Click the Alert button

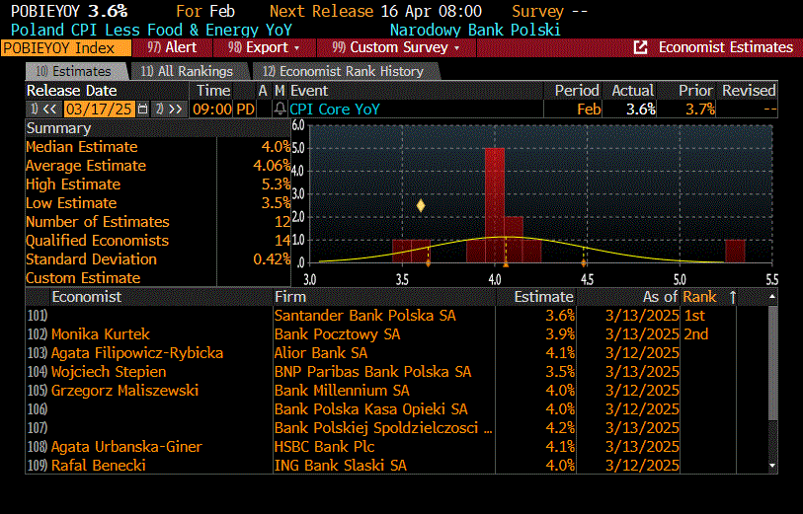(x=172, y=47)
